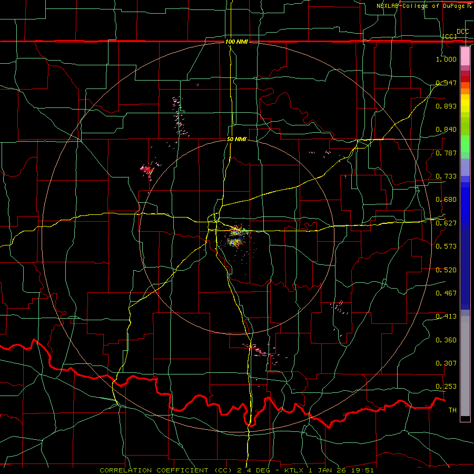Click the 0.573 scale value

click(446, 246)
